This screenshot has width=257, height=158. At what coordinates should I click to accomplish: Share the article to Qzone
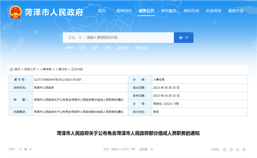click(244, 149)
